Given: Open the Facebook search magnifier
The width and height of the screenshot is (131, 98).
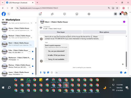Looking at the screenshot, I should 9,14.
